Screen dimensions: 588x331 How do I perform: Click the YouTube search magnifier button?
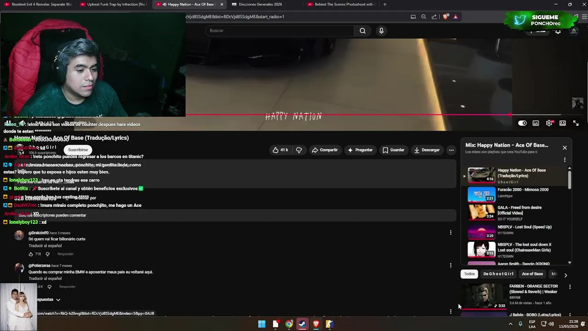(362, 31)
